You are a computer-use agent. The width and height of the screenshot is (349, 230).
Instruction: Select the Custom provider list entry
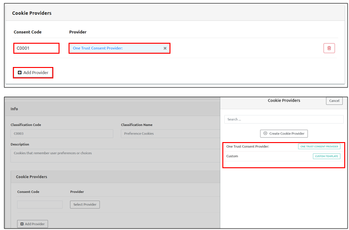232,156
